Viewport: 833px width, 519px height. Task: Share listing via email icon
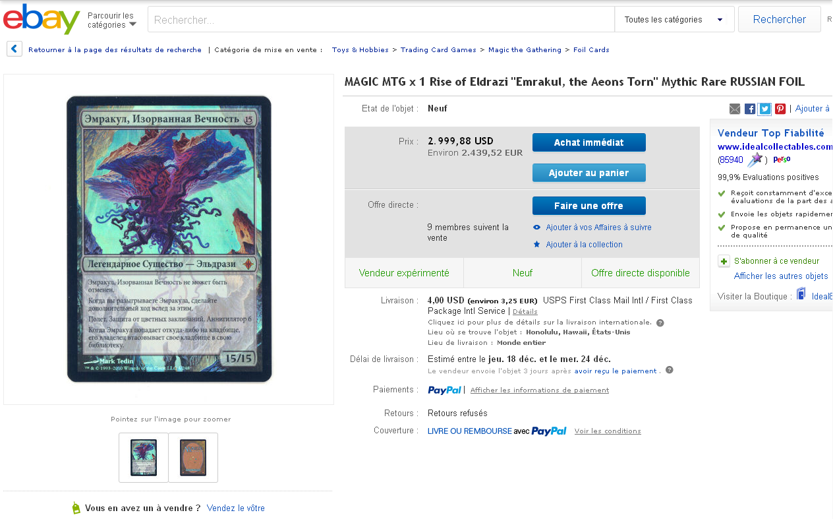pos(735,109)
